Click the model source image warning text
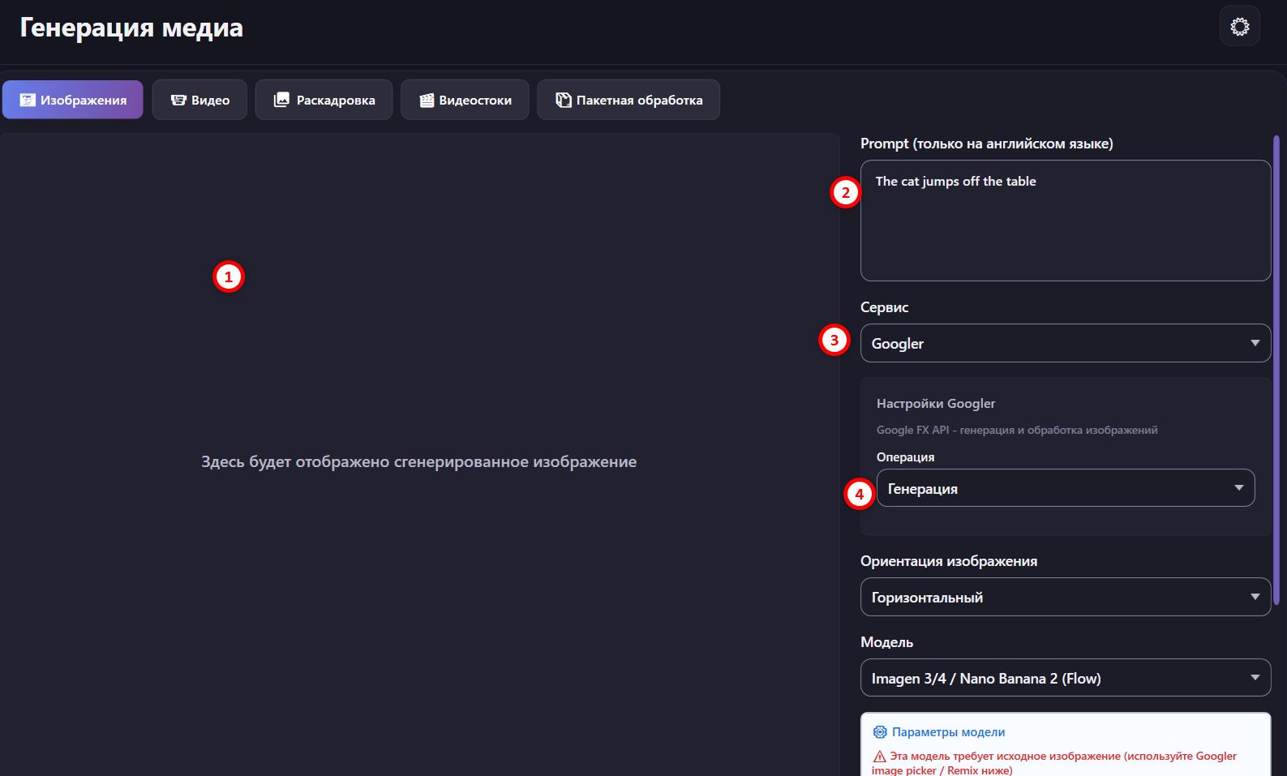 click(x=1054, y=763)
